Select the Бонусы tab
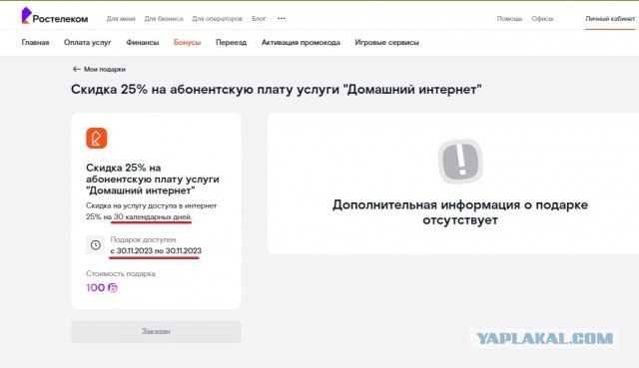Image resolution: width=639 pixels, height=368 pixels. pos(187,42)
